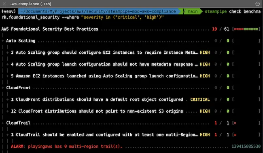Select control 4 launch configuration metadata row
The width and height of the screenshot is (263, 153).
(131, 64)
